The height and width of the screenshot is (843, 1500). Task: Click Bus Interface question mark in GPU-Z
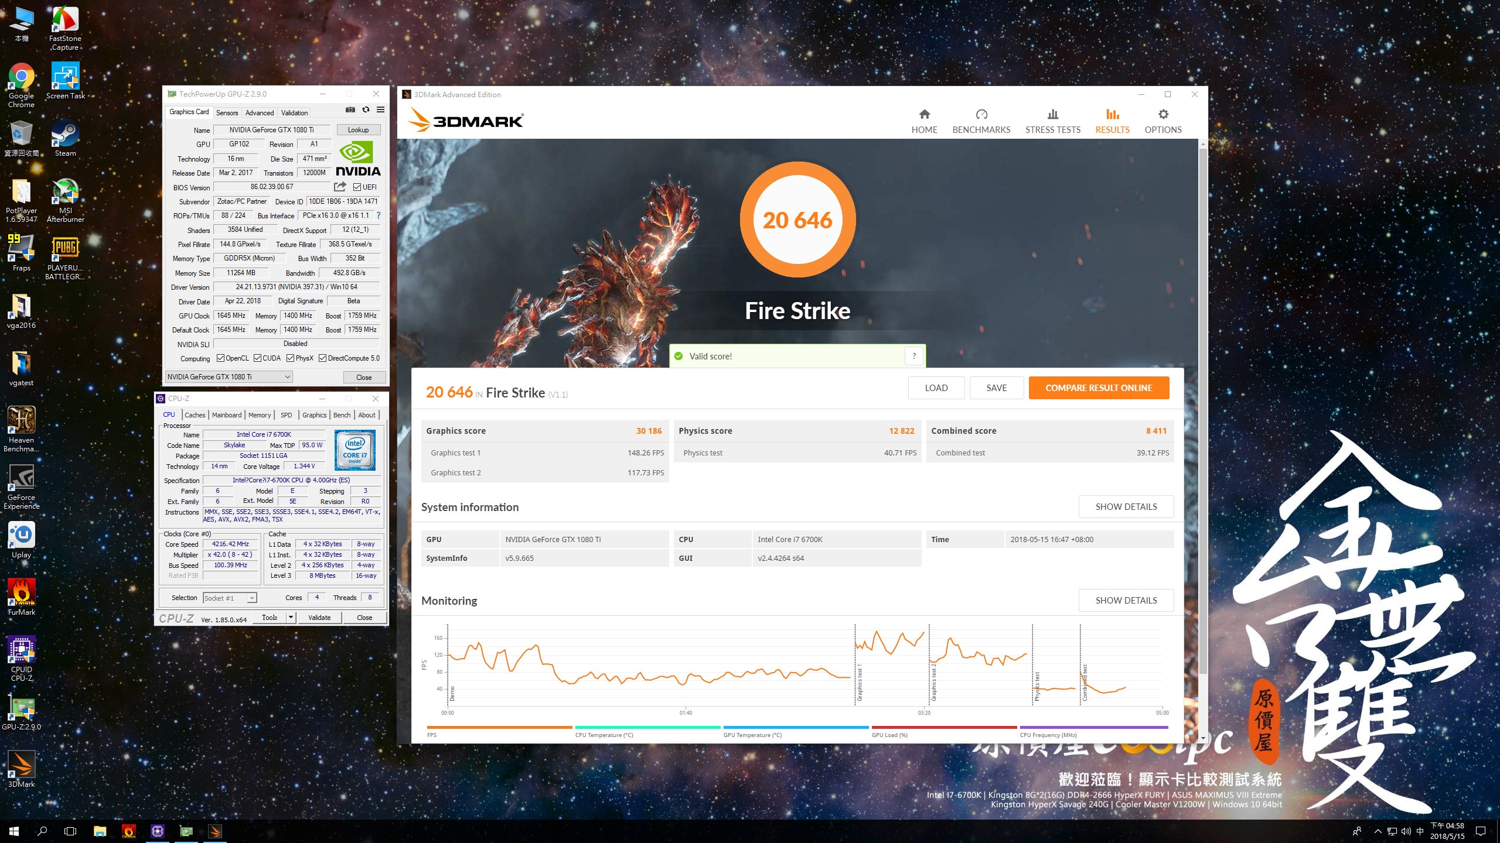379,215
